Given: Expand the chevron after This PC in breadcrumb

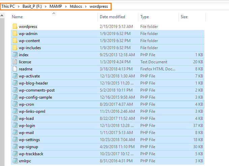Looking at the screenshot, I should point(19,6).
